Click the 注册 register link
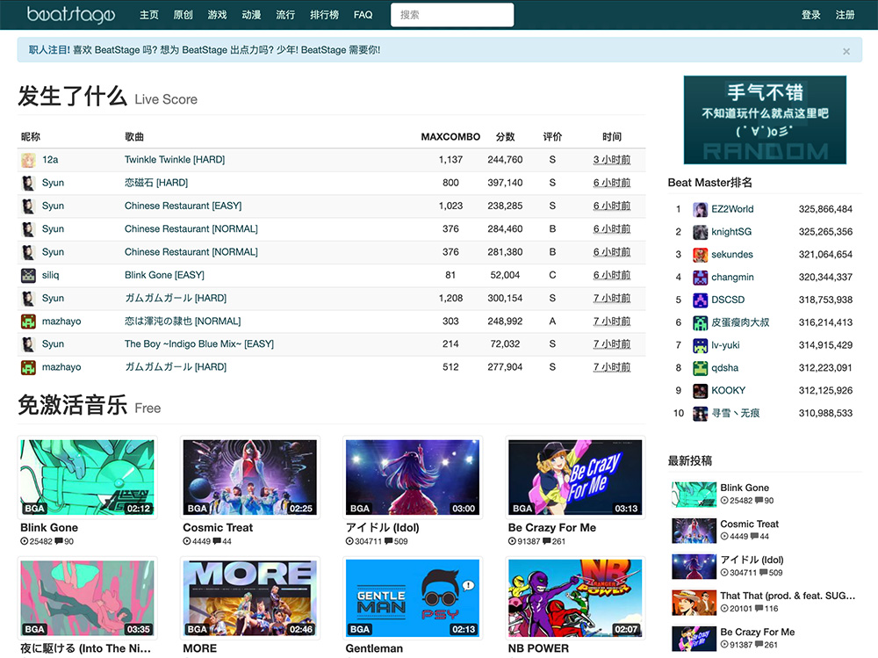This screenshot has height=658, width=878. (845, 15)
